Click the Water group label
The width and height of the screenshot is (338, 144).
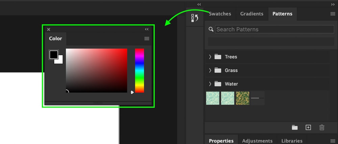[x=231, y=84]
